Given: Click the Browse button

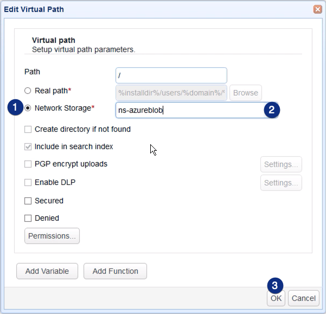Looking at the screenshot, I should (245, 93).
